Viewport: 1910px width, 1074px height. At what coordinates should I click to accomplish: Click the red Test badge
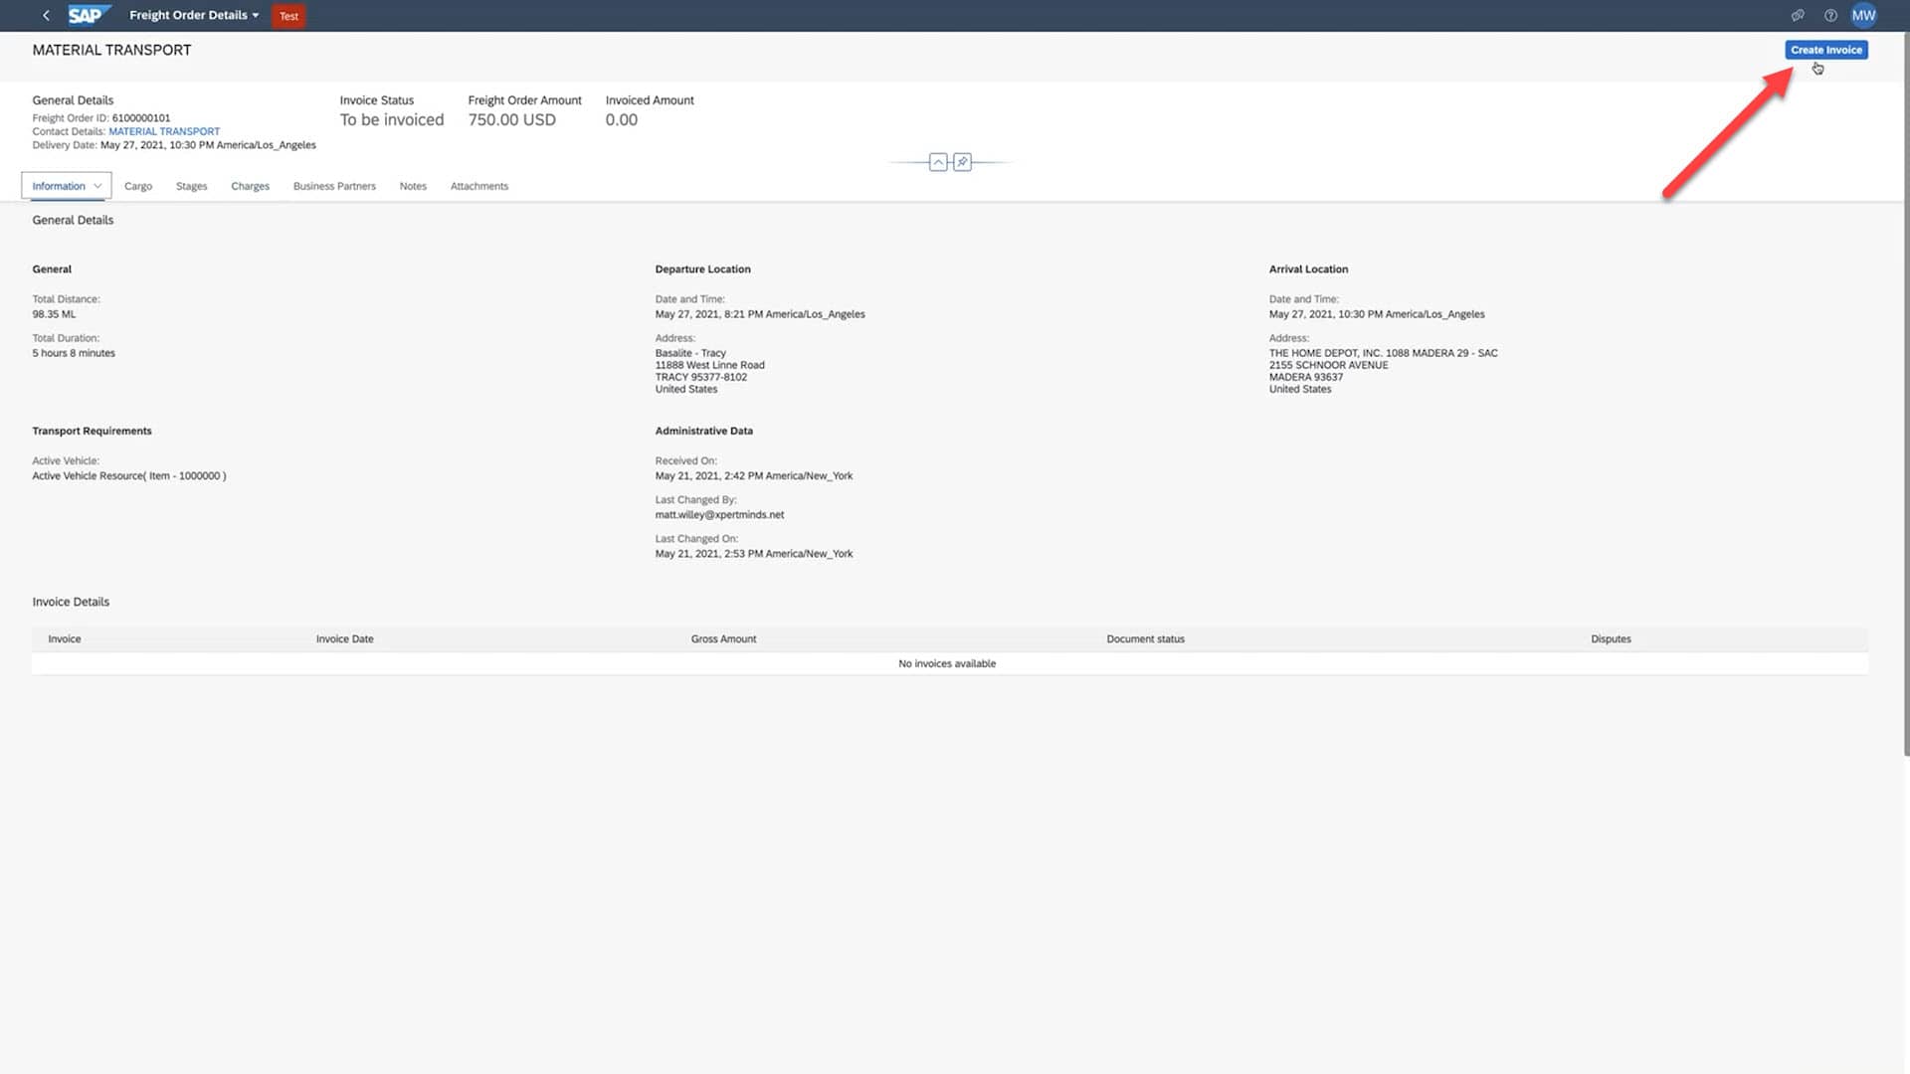tap(288, 16)
